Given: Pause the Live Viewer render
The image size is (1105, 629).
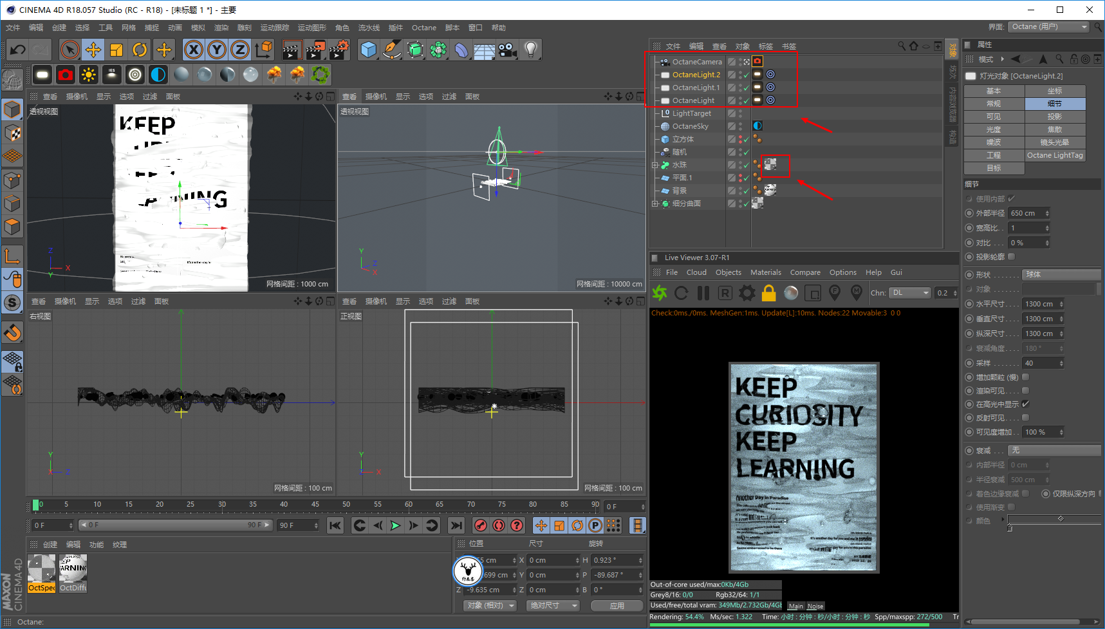Looking at the screenshot, I should coord(703,293).
